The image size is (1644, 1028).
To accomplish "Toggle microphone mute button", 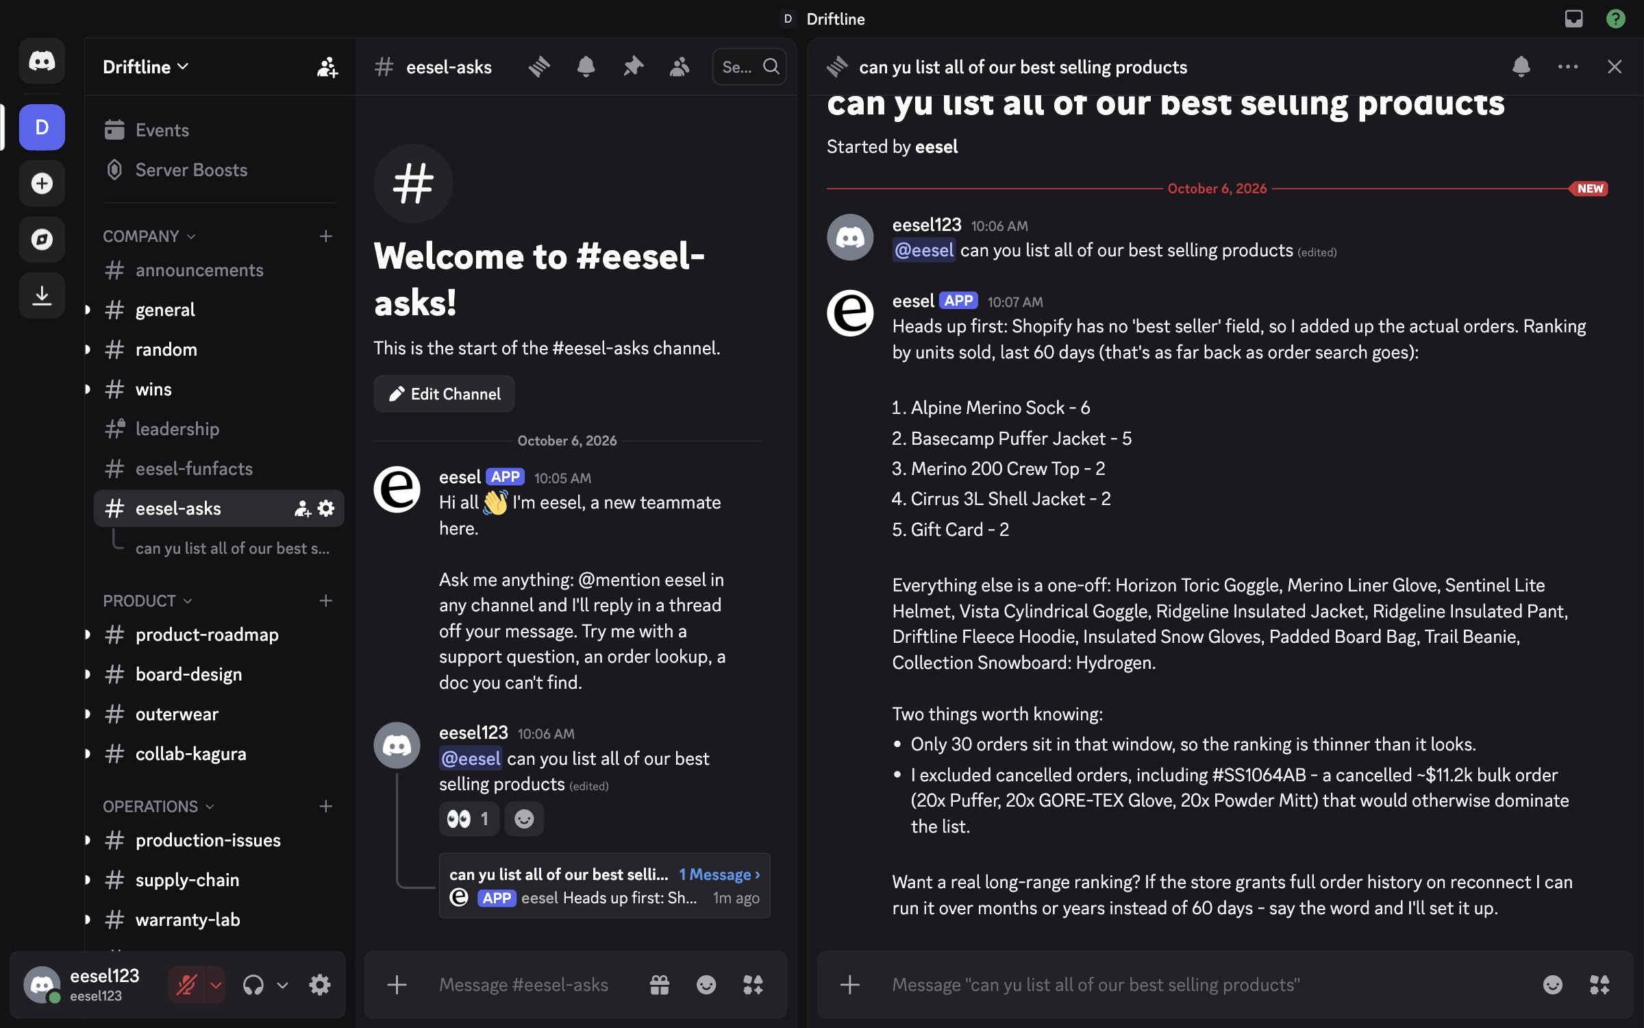I will [x=186, y=986].
